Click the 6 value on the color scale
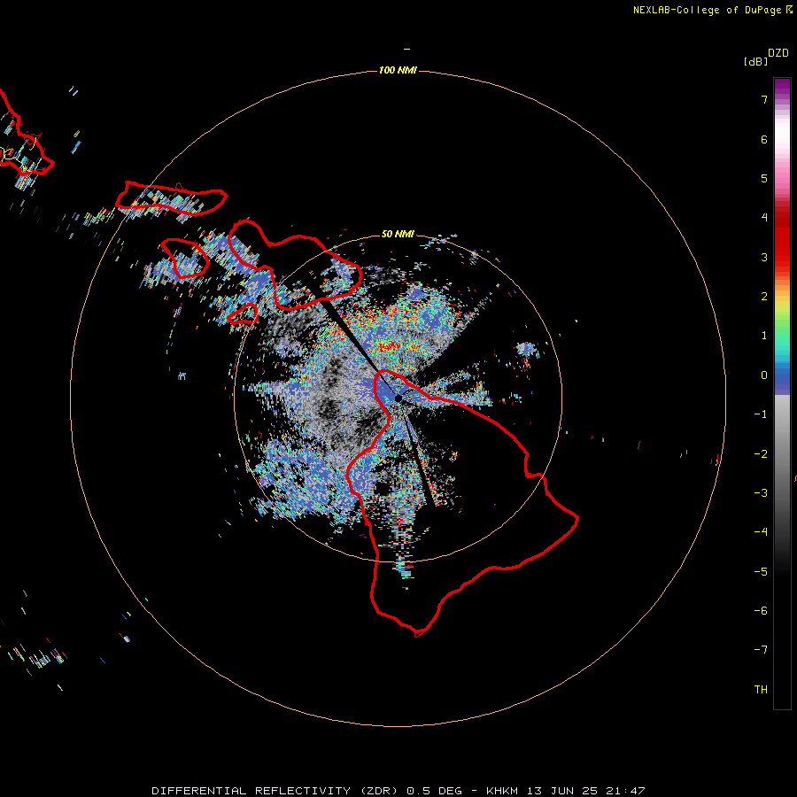This screenshot has width=797, height=797. tap(764, 139)
